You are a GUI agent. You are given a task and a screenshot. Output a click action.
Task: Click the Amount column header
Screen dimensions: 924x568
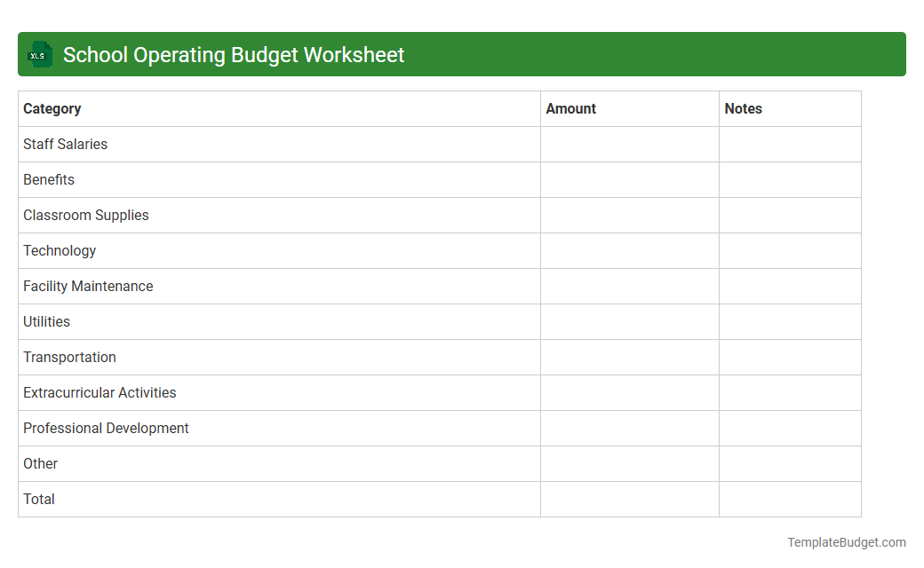(570, 108)
